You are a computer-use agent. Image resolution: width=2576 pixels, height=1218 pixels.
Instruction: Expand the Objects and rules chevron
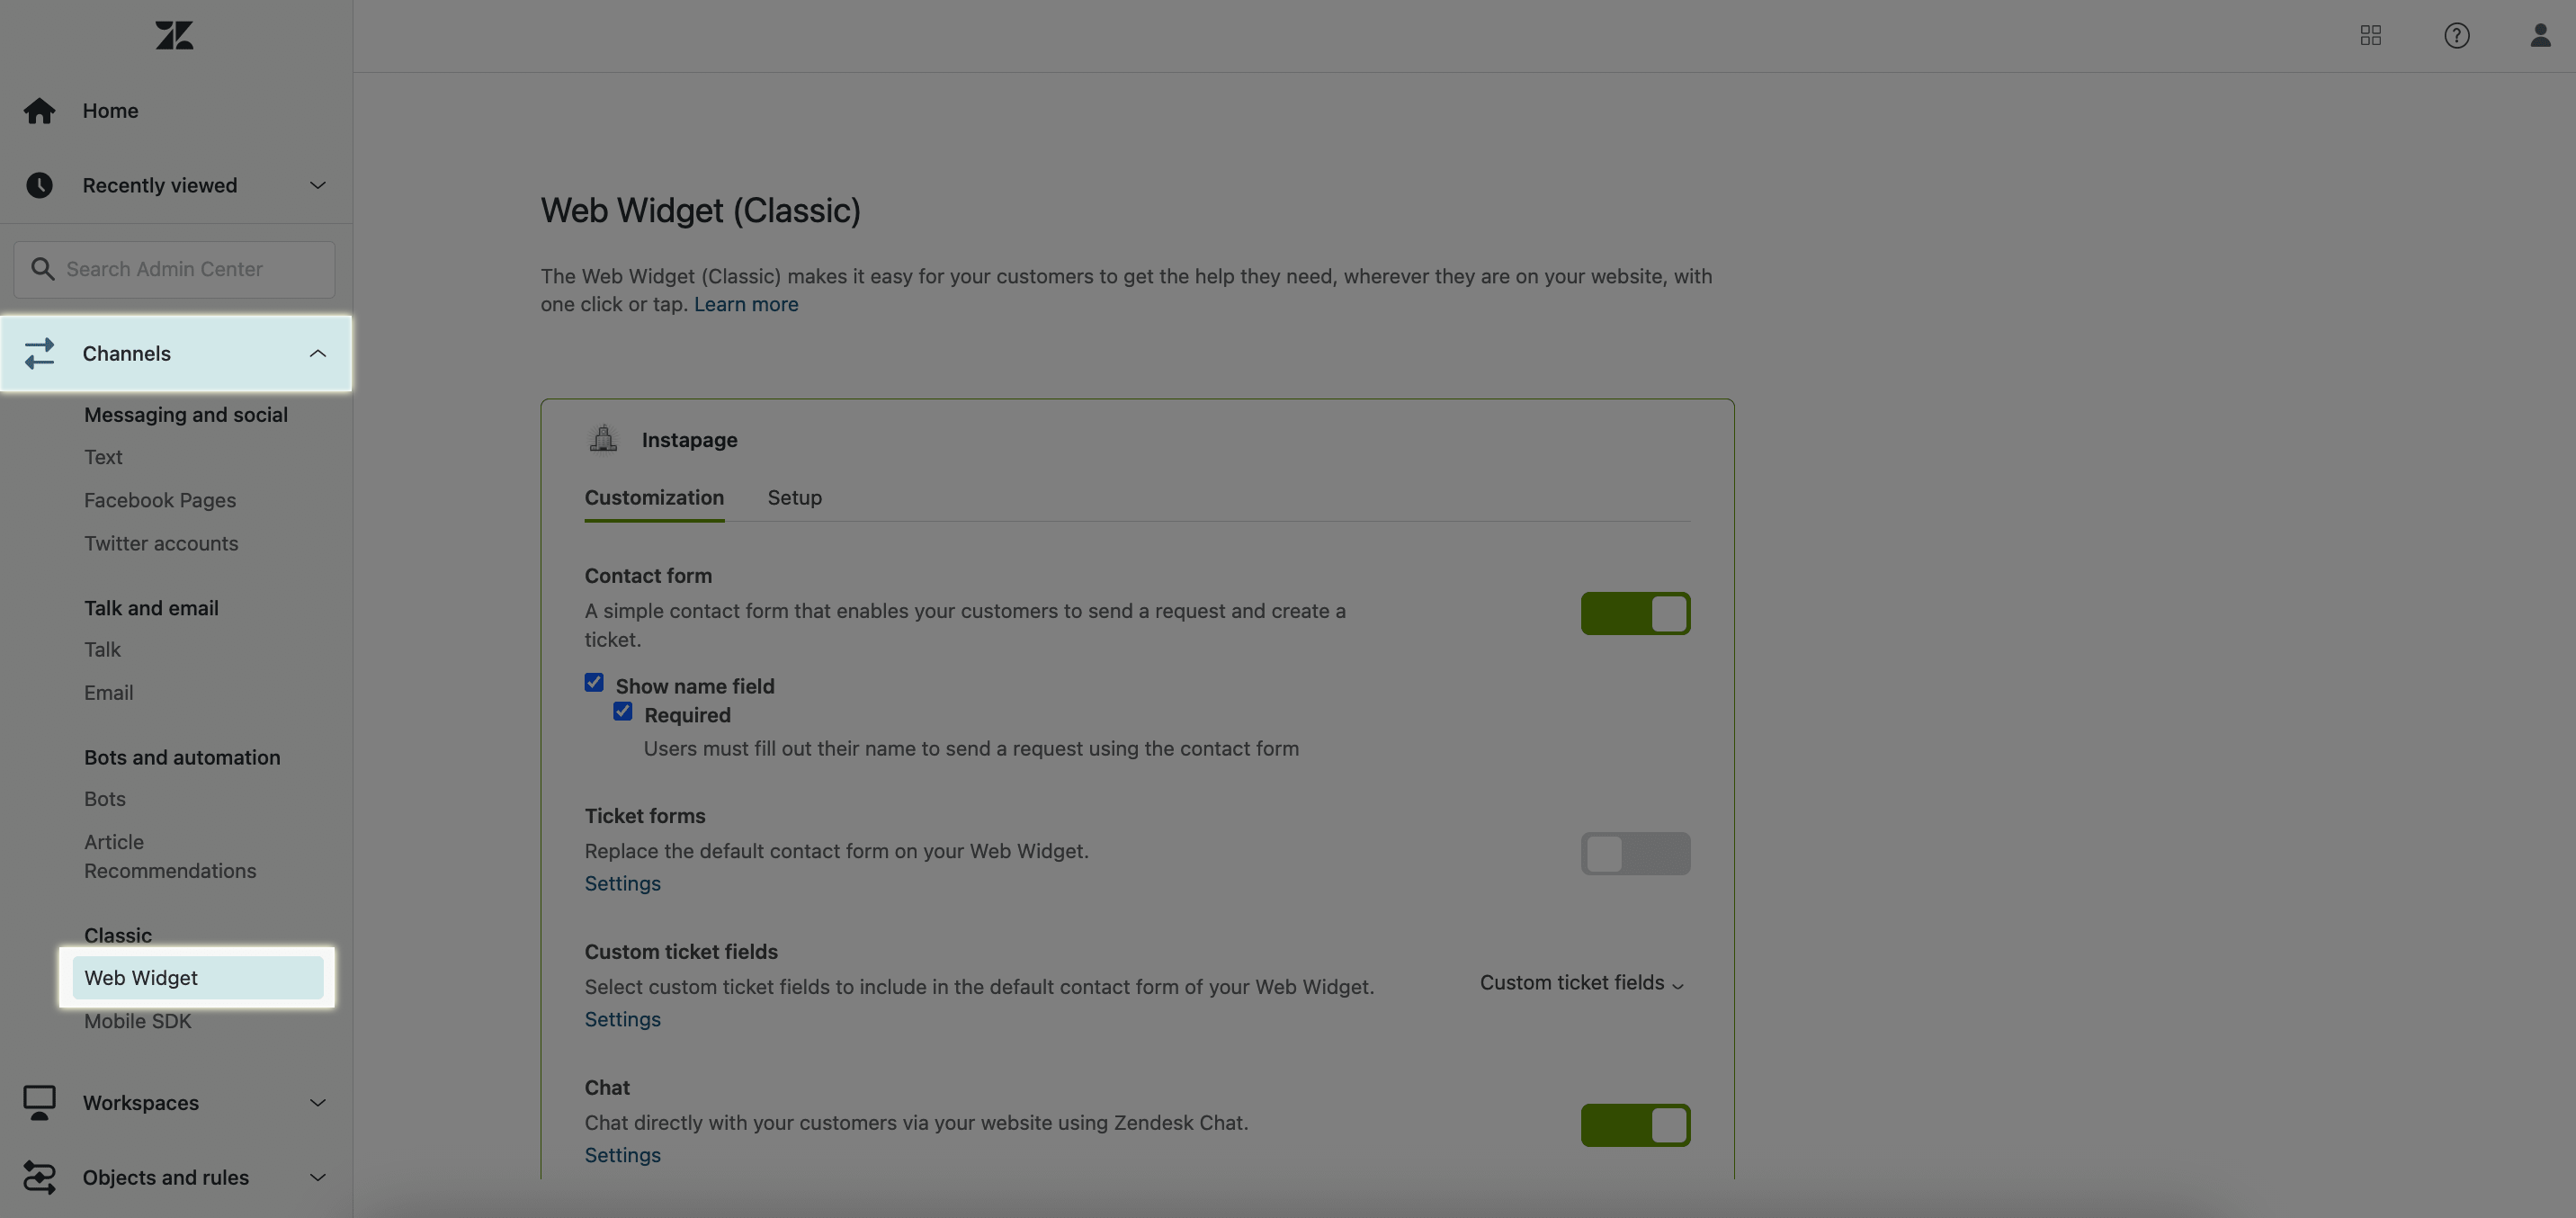click(317, 1177)
